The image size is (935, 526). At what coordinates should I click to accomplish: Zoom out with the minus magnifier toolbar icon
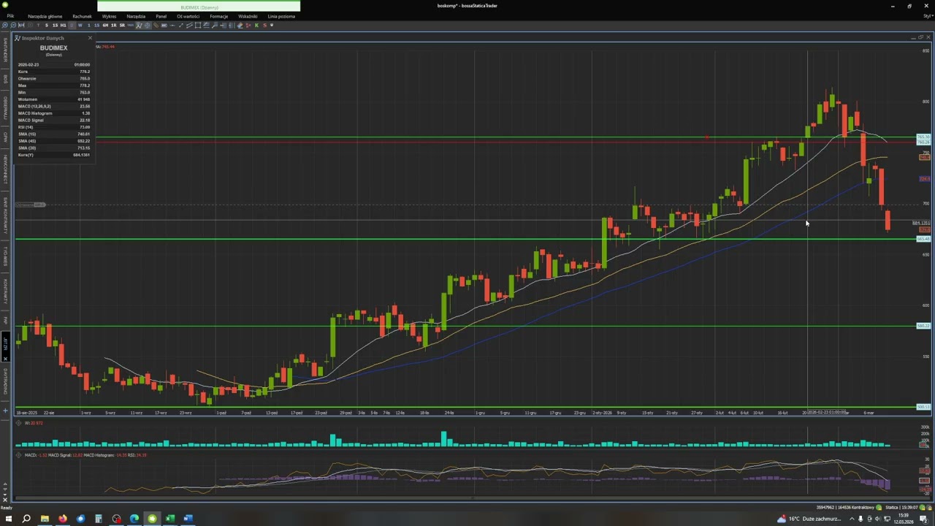point(13,25)
